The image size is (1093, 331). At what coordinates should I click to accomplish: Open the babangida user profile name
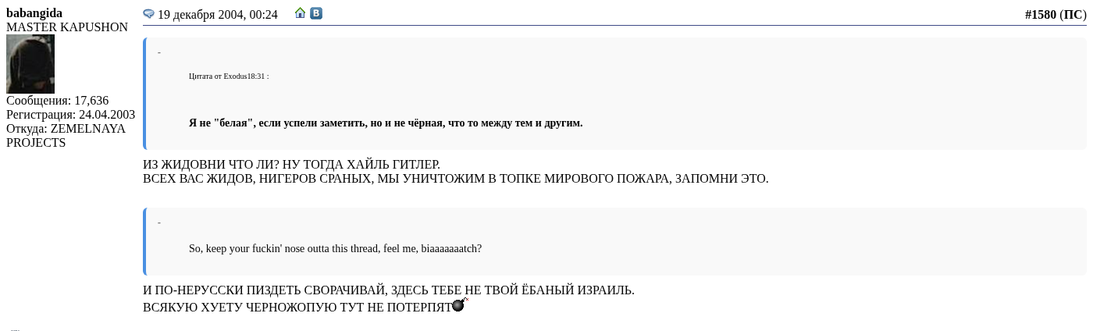point(34,13)
